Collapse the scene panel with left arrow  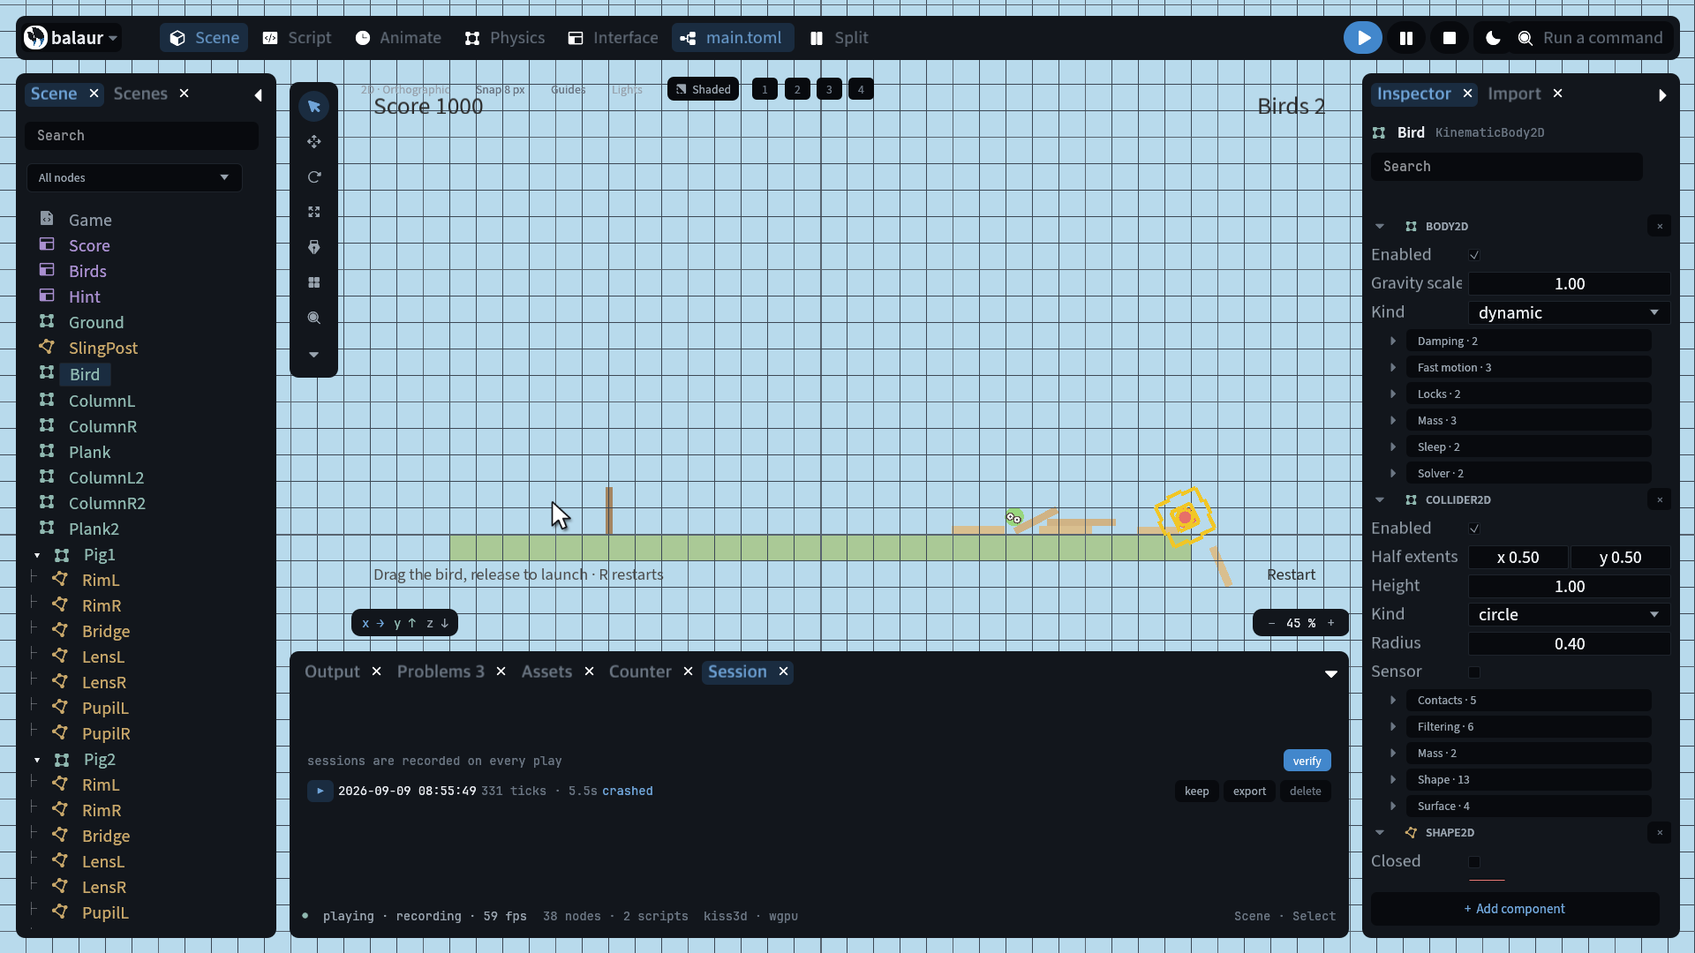click(258, 95)
